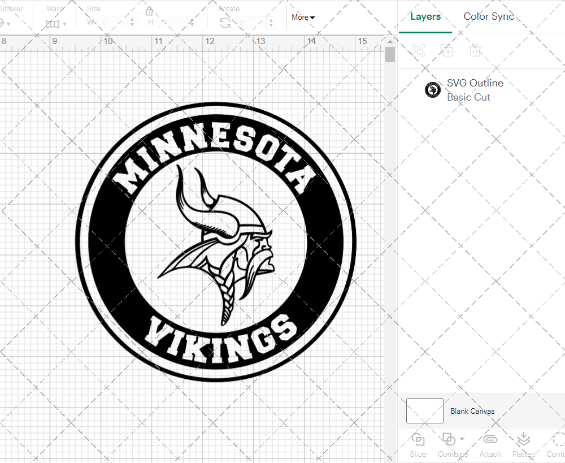Switch to the Color Sync tab
This screenshot has height=463, width=565.
pyautogui.click(x=489, y=16)
